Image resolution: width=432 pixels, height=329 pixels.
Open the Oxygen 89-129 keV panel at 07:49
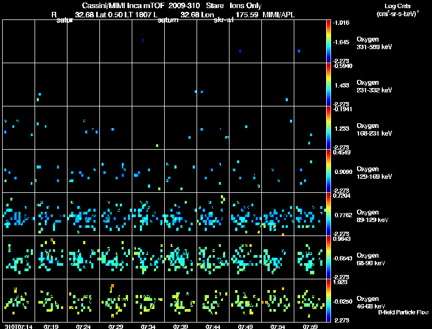point(245,214)
